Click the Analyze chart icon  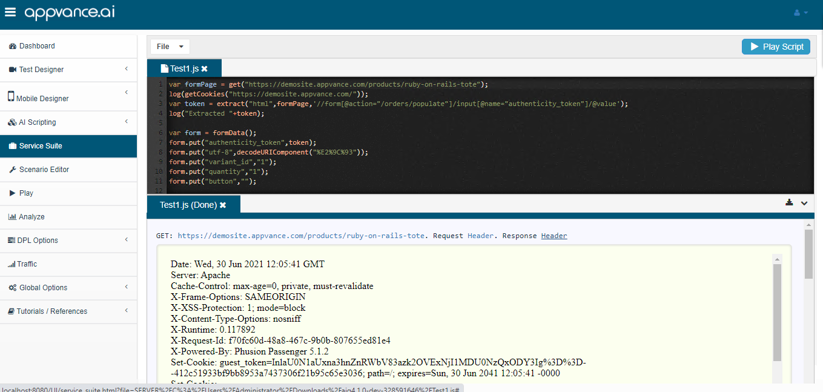12,217
